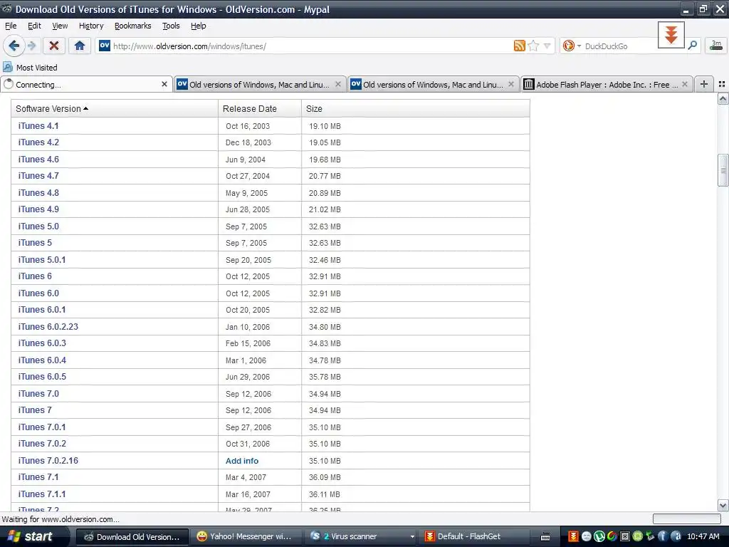Open DuckDuckGo search engine selector dropdown

tap(572, 46)
